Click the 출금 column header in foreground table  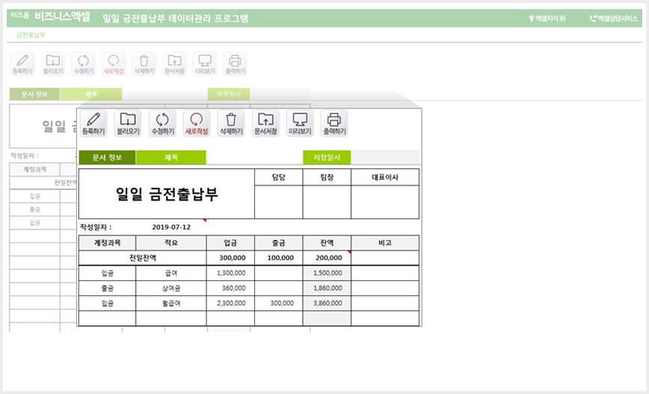(279, 243)
